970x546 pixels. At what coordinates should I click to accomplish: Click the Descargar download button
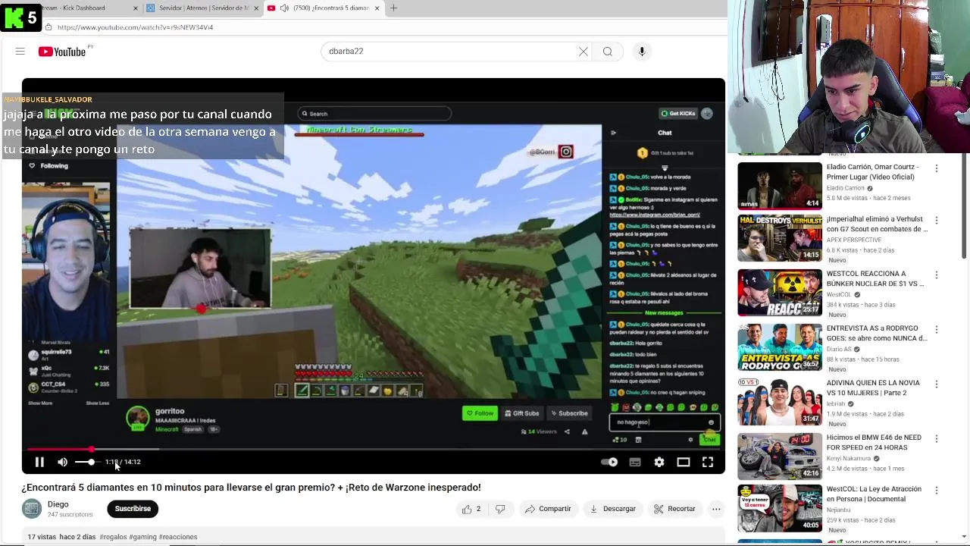(x=613, y=509)
